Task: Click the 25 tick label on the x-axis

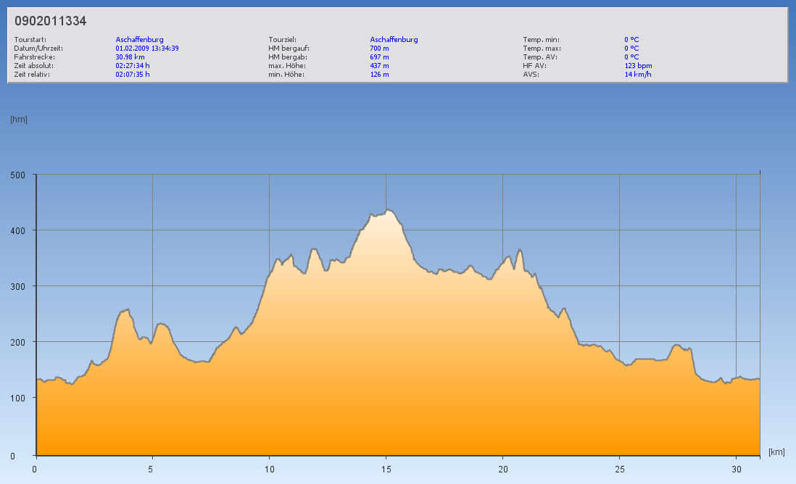Action: 619,469
